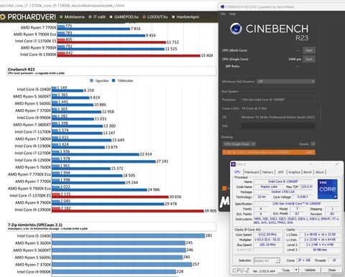Click the 2400 pts single core score
345x277 pixels.
point(295,59)
